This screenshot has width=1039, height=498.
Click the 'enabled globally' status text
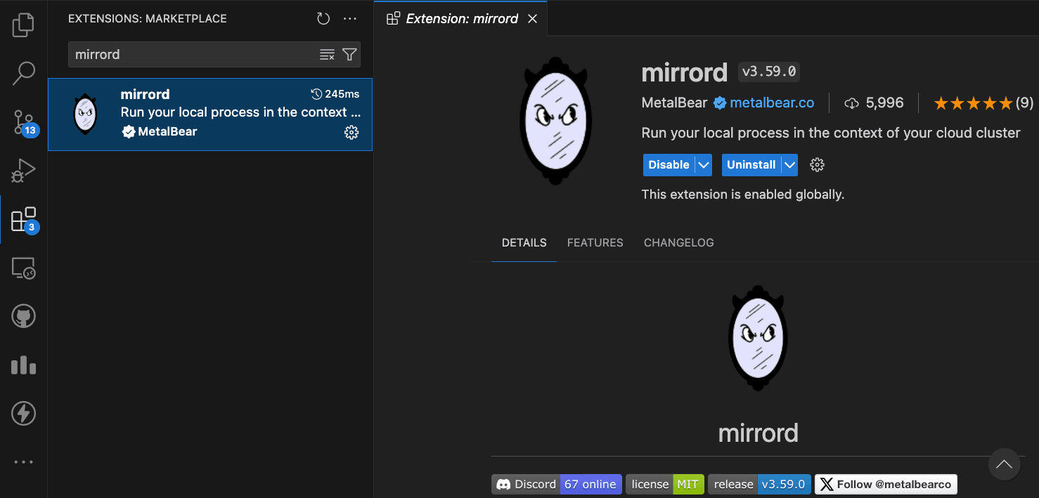click(x=743, y=195)
